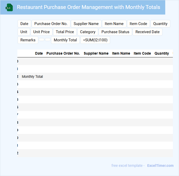Select the Quantity tag chip

pos(160,24)
